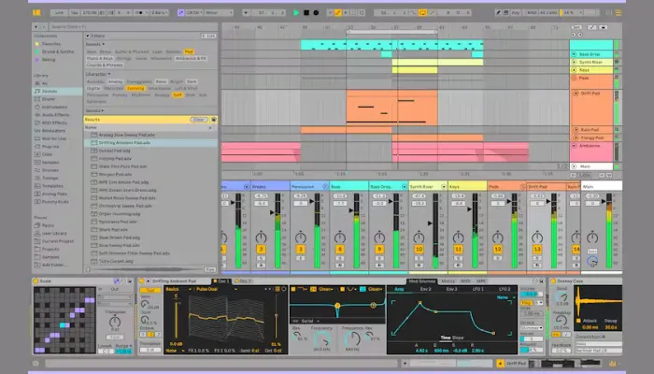The width and height of the screenshot is (654, 374).
Task: Open the hamburger menu icon at top-right
Action: tap(618, 13)
